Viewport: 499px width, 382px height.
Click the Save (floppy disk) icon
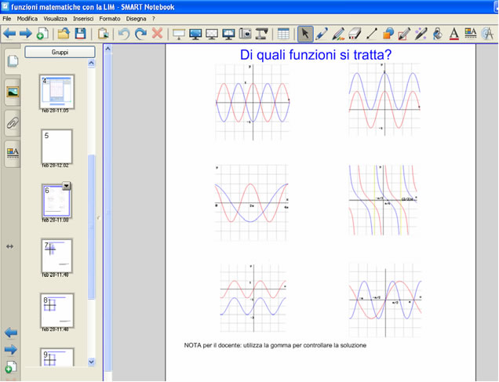pyautogui.click(x=80, y=34)
